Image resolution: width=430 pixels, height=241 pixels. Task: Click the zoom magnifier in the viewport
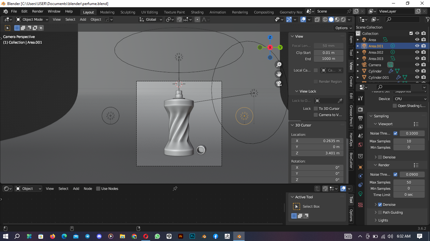[x=279, y=65]
